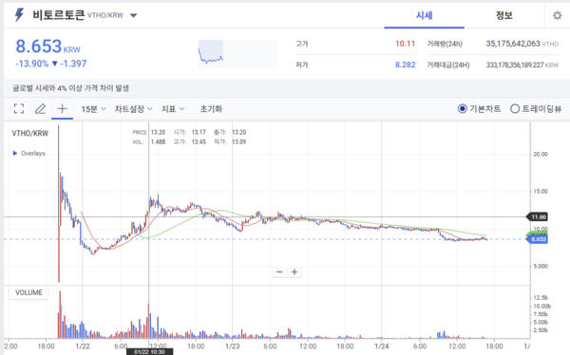
Task: Click the 8.653 current price tag
Action: coord(538,239)
